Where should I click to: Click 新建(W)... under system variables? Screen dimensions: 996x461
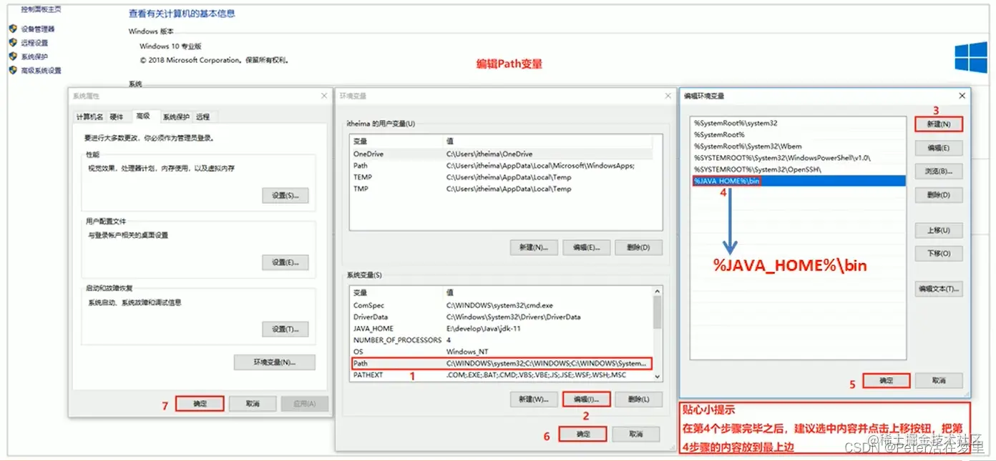click(x=534, y=399)
